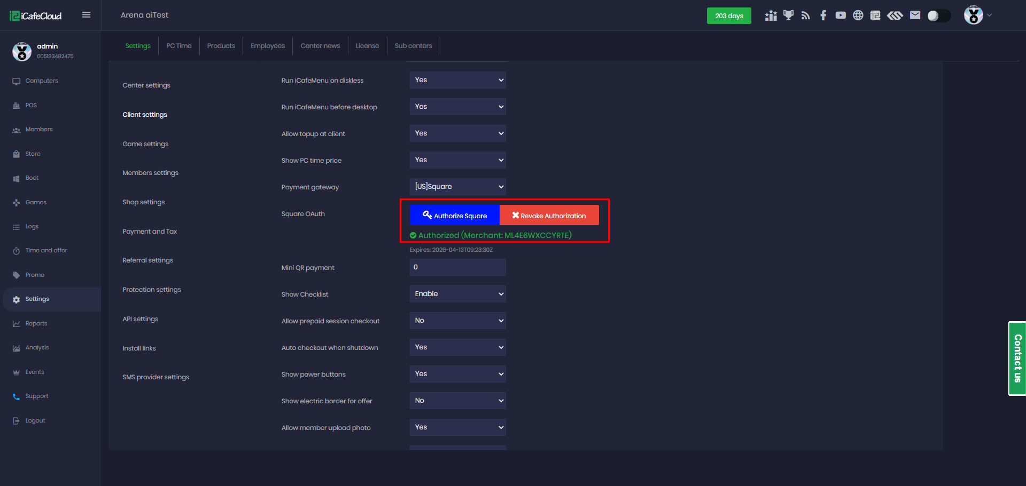
Task: Open the Show Checklist dropdown
Action: 457,294
